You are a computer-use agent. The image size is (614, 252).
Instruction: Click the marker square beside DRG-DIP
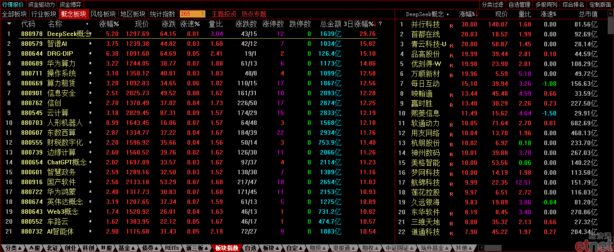[90, 53]
